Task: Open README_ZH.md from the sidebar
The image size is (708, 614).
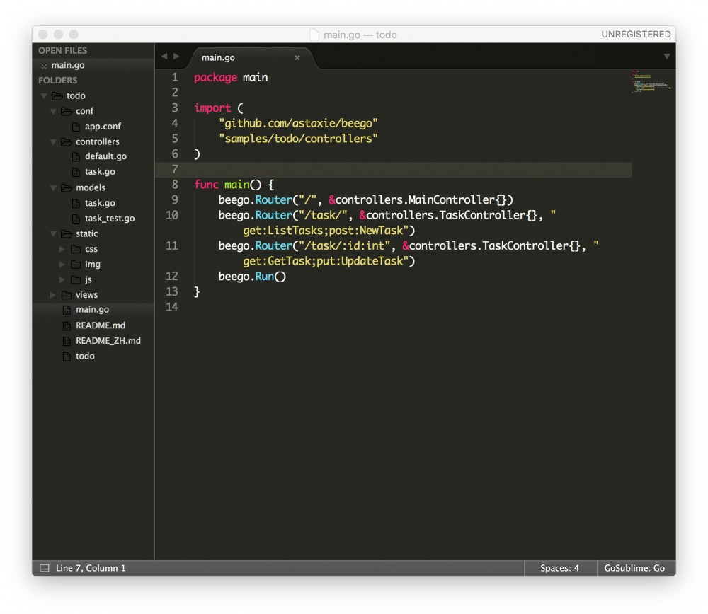Action: click(x=108, y=341)
